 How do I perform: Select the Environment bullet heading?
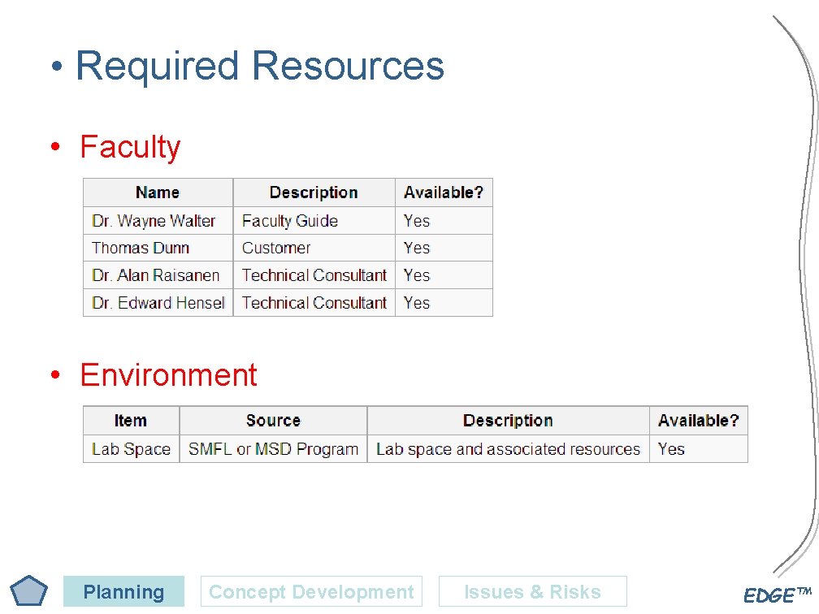point(167,375)
